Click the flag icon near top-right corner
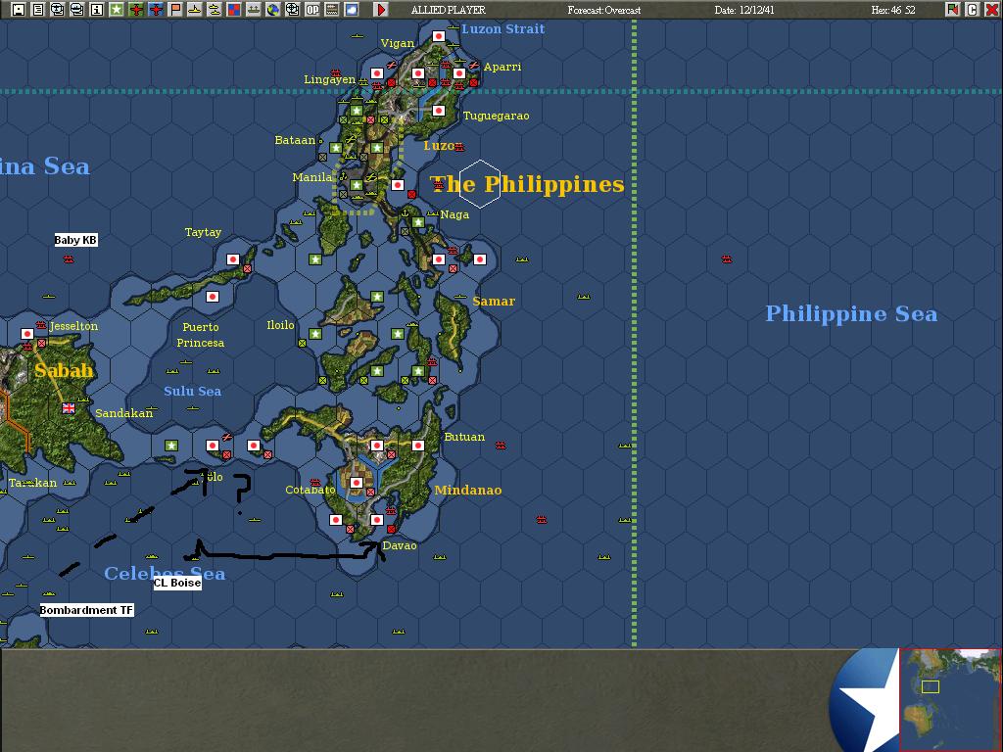 [952, 10]
